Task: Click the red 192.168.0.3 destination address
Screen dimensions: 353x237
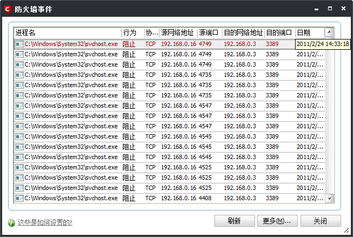Action: pyautogui.click(x=240, y=44)
